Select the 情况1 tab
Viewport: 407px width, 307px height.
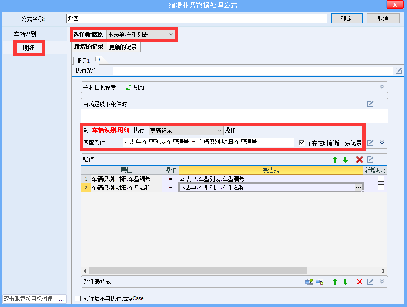click(x=82, y=61)
